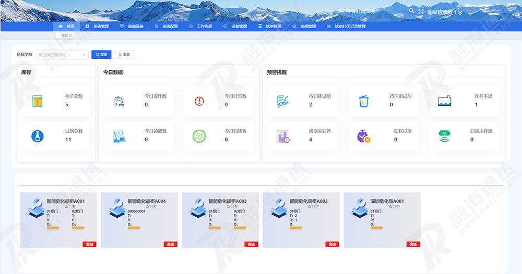This screenshot has height=274, width=522.
Task: Open the 智能危化品柜A003 cabinet card
Action: coord(220,220)
